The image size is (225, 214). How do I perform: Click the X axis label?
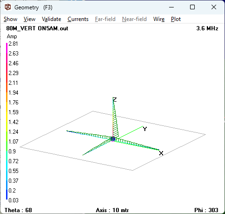point(161,153)
